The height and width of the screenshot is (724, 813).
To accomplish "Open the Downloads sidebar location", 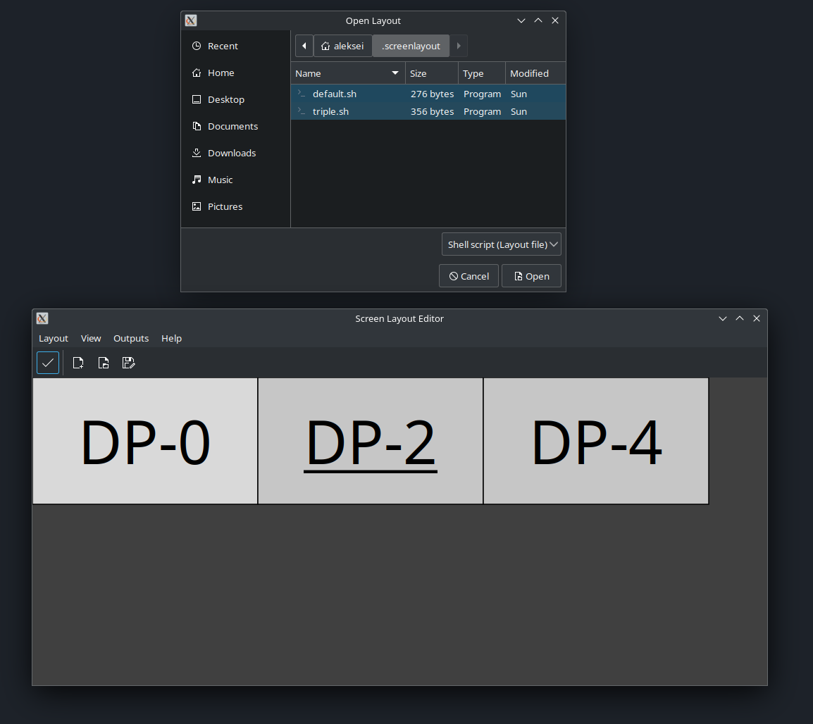I will point(231,153).
